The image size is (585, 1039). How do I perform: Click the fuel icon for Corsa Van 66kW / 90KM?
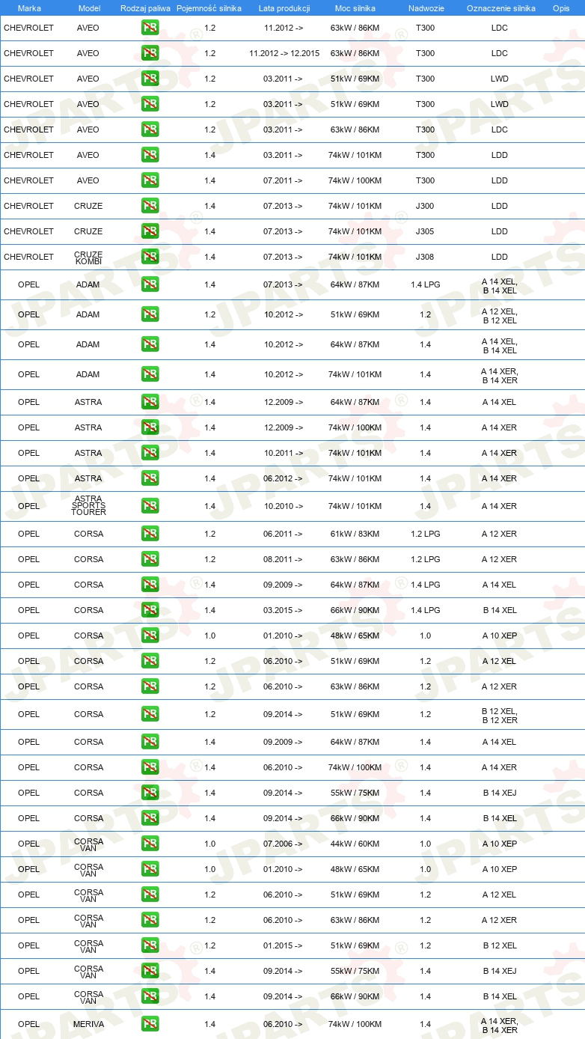click(150, 996)
